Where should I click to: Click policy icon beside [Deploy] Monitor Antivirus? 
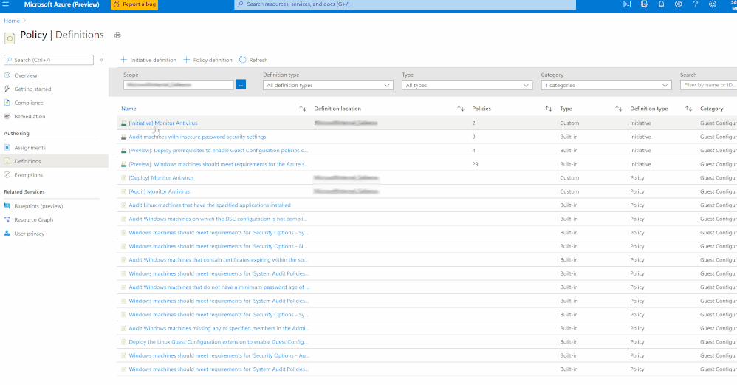pyautogui.click(x=123, y=177)
